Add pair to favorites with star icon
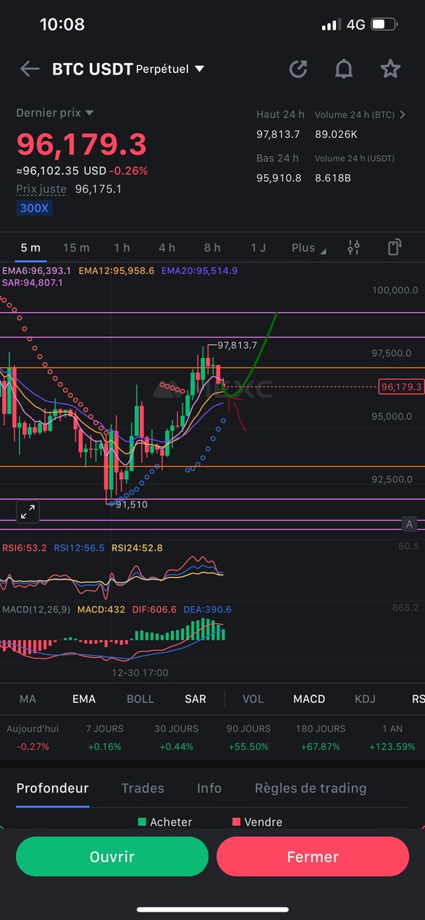Screen dimensions: 425x920 (x=390, y=69)
